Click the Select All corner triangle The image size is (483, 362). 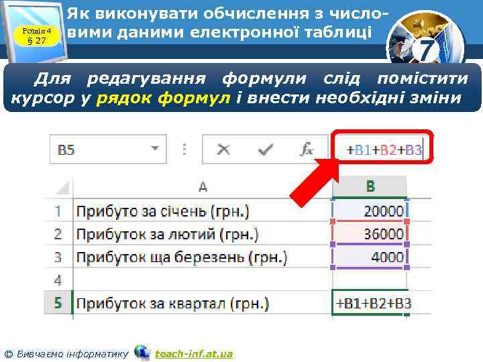[62, 188]
